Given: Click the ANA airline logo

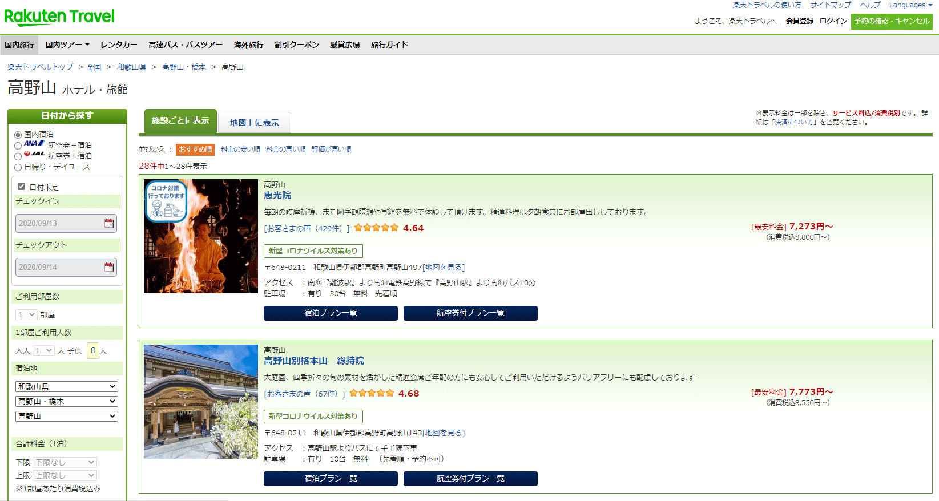Looking at the screenshot, I should (34, 143).
